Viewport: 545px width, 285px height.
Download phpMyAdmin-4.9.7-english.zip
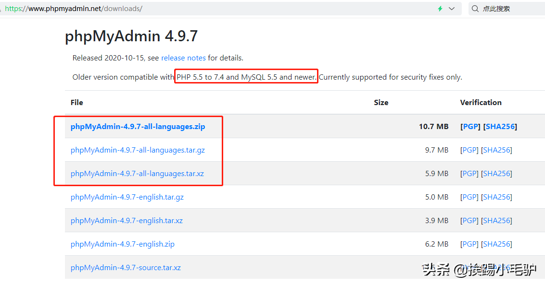[x=122, y=244]
